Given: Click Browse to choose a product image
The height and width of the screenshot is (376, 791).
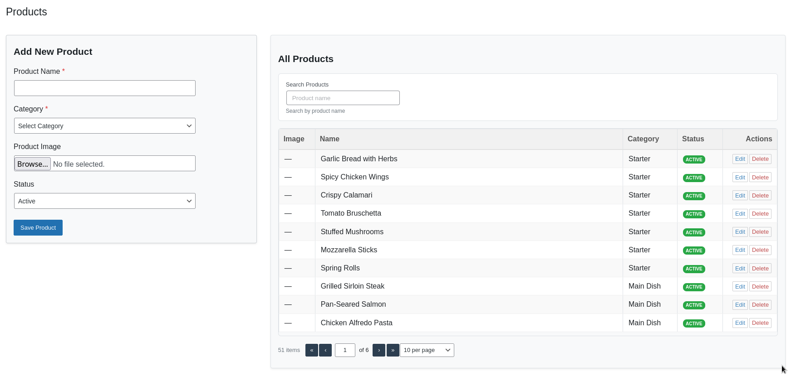Looking at the screenshot, I should click(x=33, y=164).
